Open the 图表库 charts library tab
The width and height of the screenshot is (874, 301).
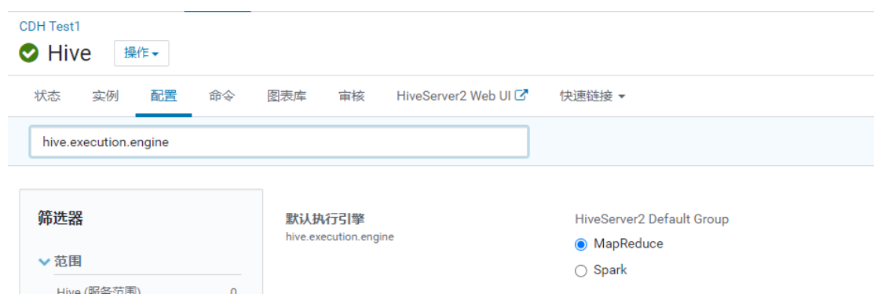pos(287,96)
